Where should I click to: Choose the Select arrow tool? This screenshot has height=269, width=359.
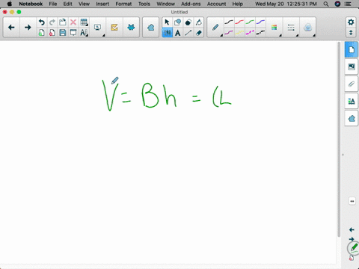(167, 22)
